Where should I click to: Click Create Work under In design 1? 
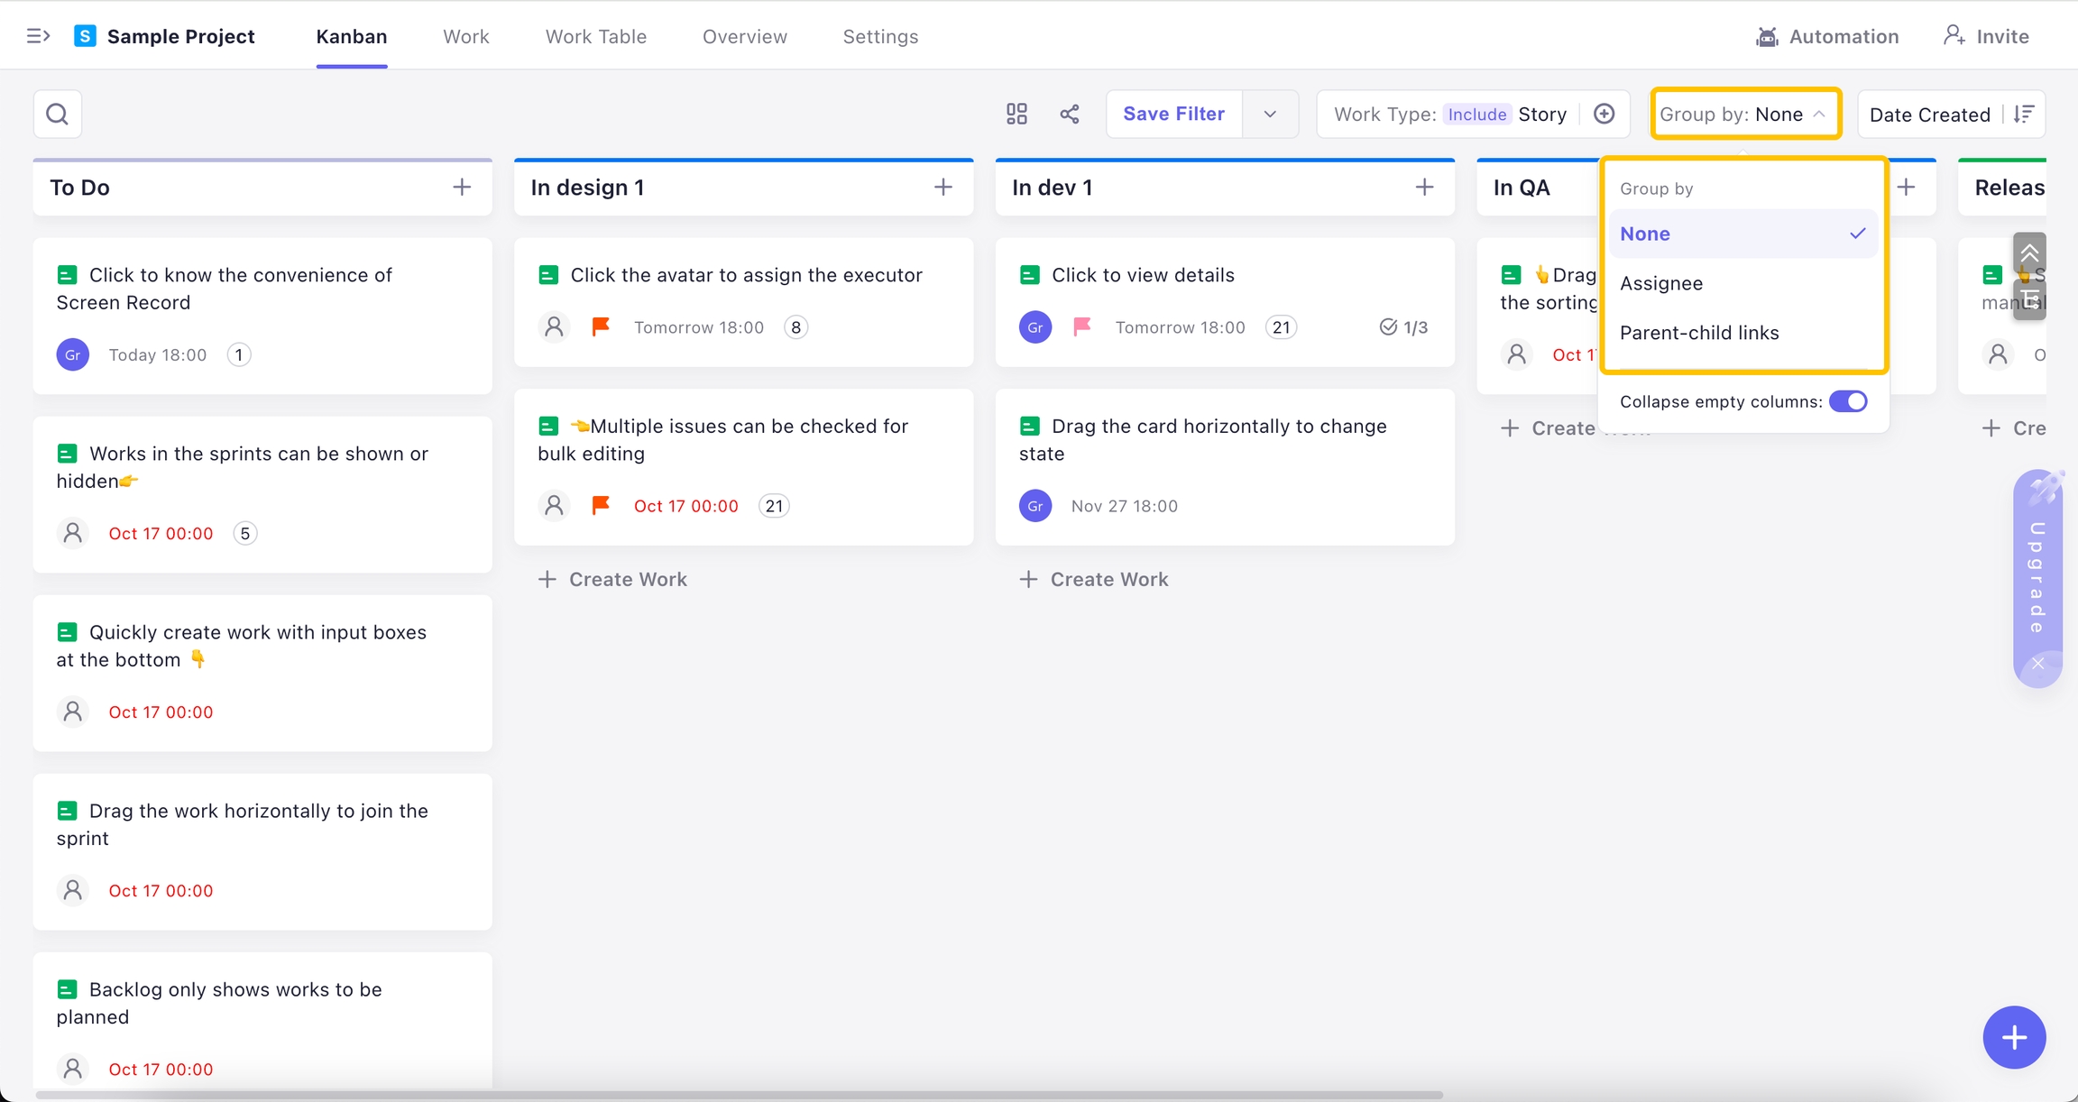click(613, 580)
